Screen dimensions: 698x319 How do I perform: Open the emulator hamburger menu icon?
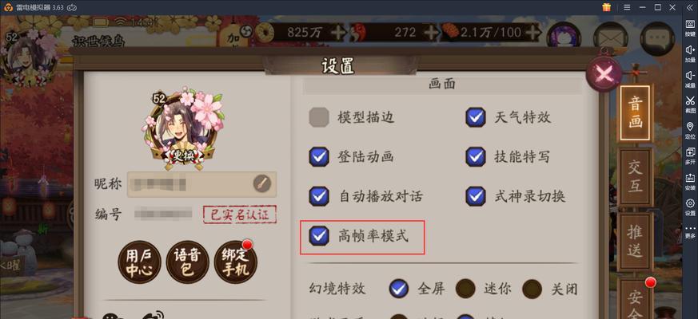pyautogui.click(x=627, y=7)
